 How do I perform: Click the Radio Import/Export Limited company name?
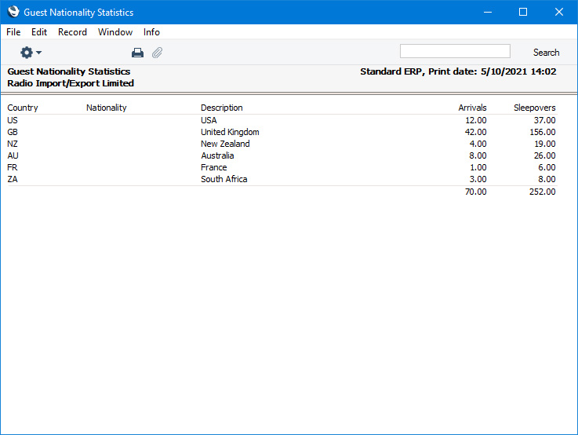coord(71,83)
